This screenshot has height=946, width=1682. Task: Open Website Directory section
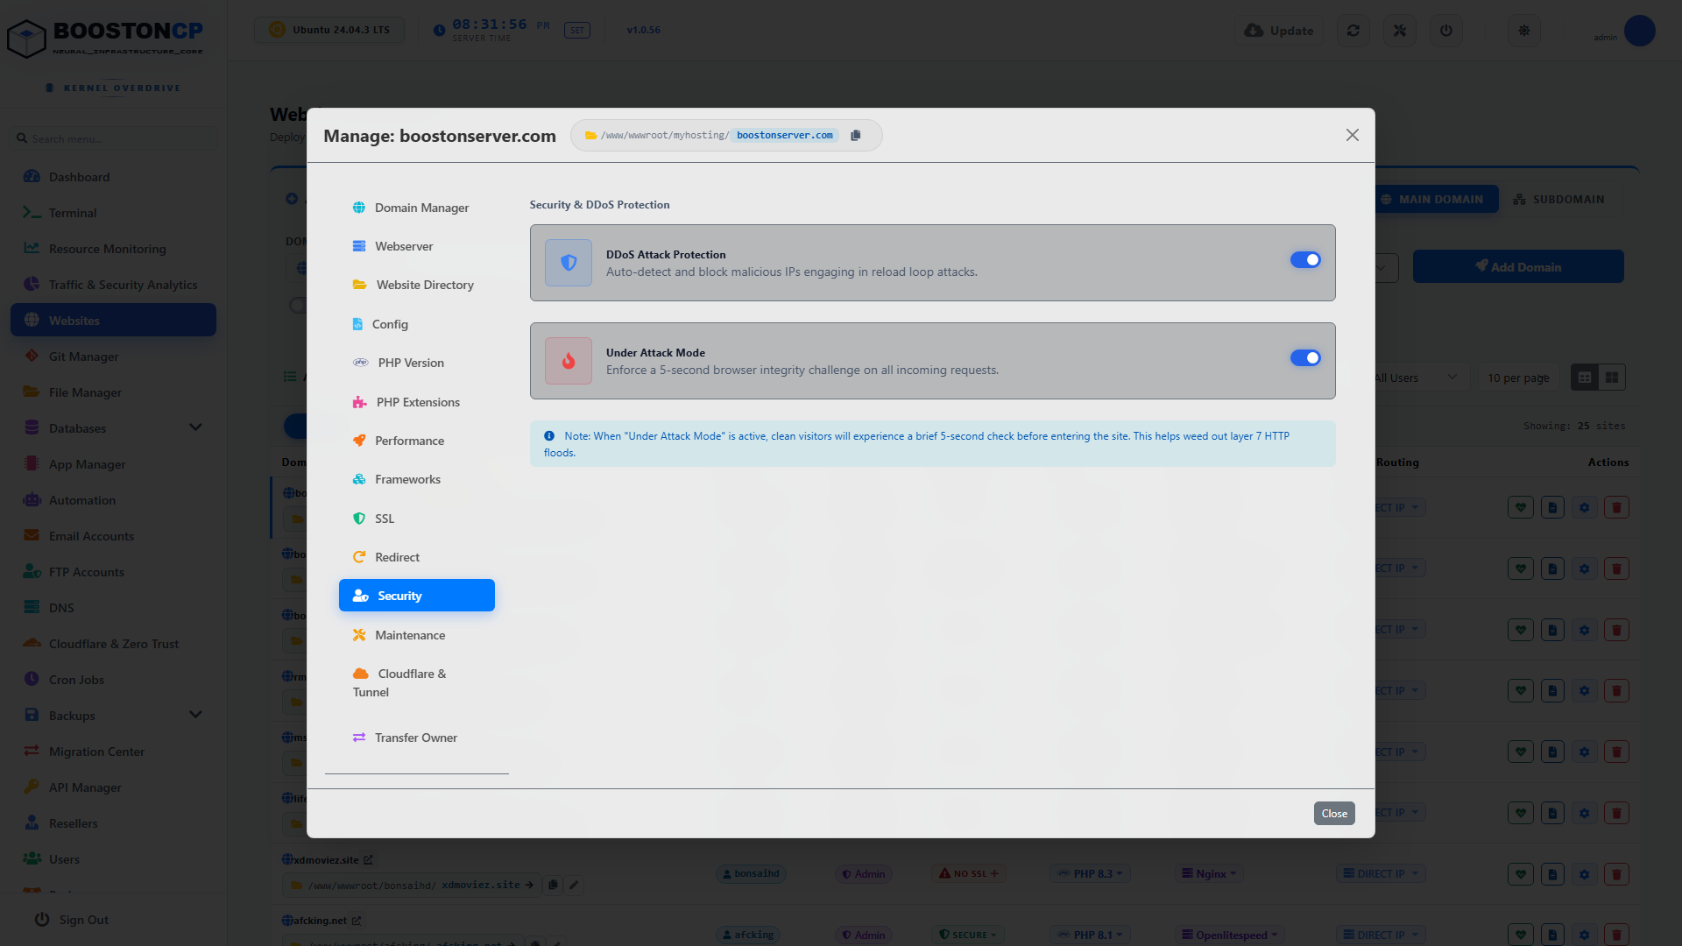417,285
